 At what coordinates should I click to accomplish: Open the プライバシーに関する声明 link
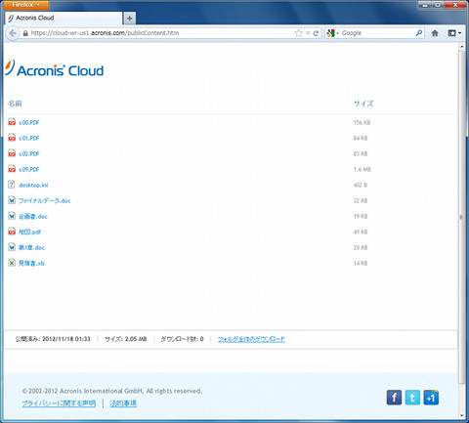pos(59,403)
